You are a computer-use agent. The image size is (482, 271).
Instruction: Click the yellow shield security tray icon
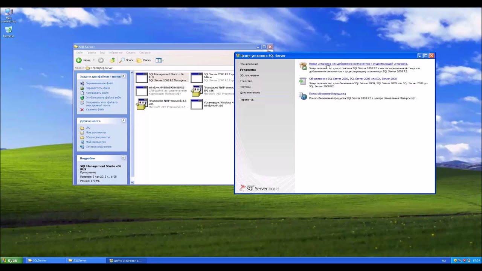click(x=455, y=260)
